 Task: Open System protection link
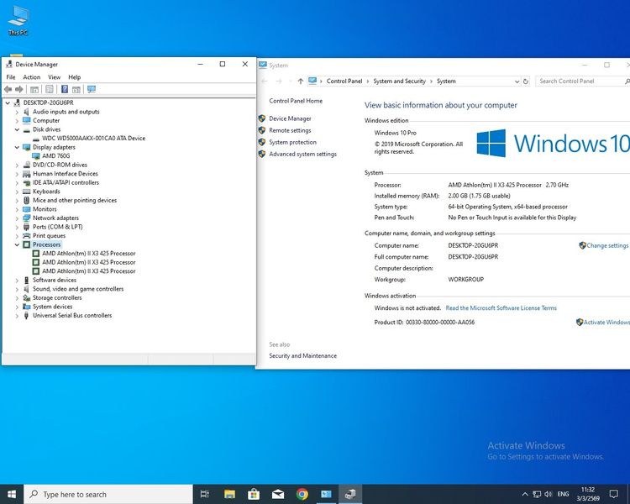click(292, 142)
